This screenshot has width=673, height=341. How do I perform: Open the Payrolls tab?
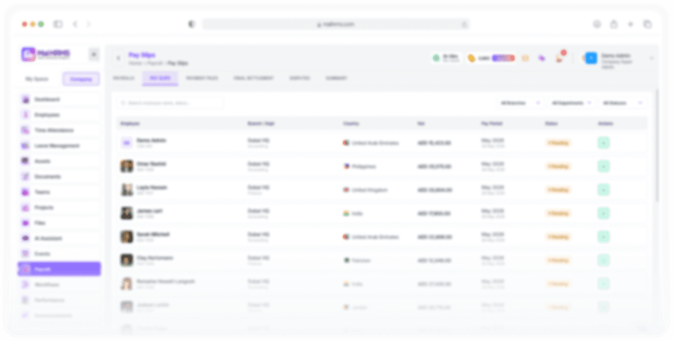124,78
